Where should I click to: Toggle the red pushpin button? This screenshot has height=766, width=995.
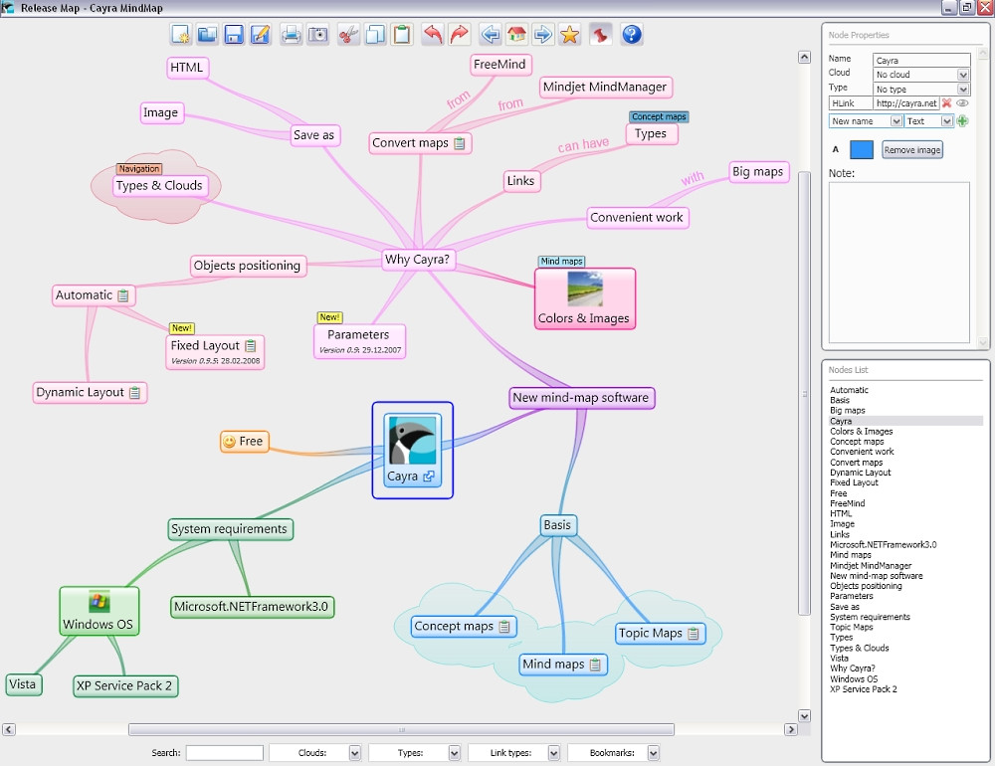coord(600,35)
